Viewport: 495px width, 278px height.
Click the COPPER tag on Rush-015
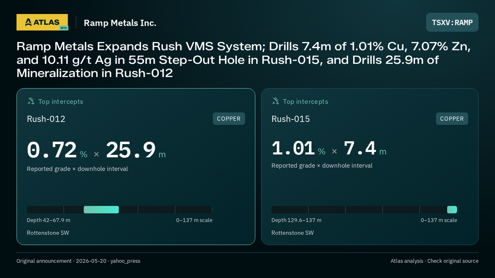(452, 119)
